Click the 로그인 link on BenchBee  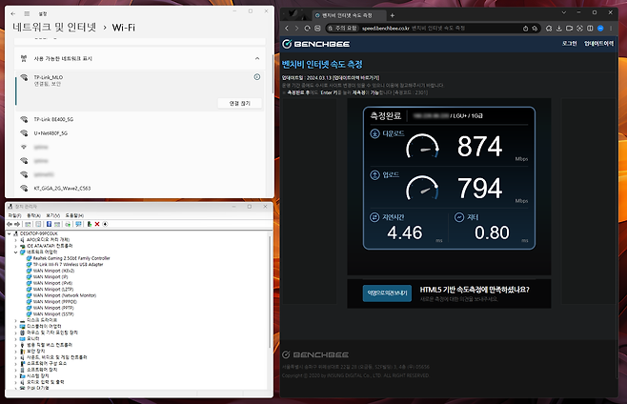(x=569, y=44)
